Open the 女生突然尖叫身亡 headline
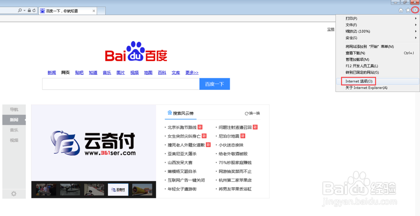This screenshot has height=216, width=420. click(184, 136)
